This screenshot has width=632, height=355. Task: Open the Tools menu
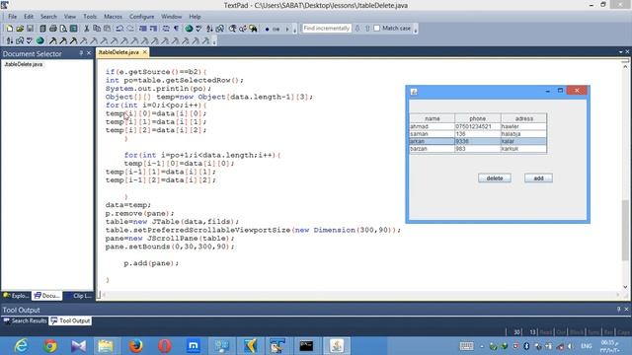tap(90, 17)
